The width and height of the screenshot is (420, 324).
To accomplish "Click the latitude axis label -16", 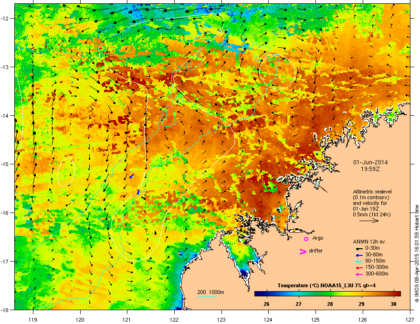I will point(5,213).
